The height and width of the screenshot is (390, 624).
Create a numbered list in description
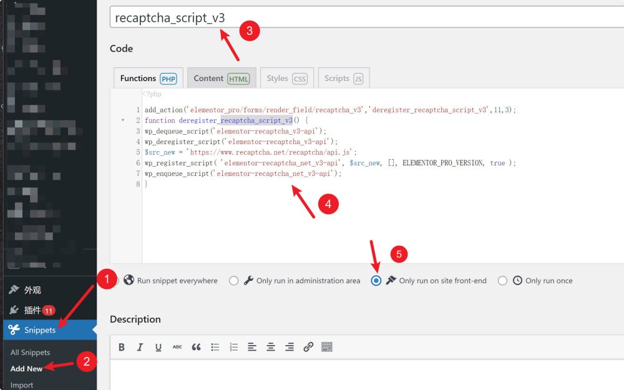click(233, 347)
